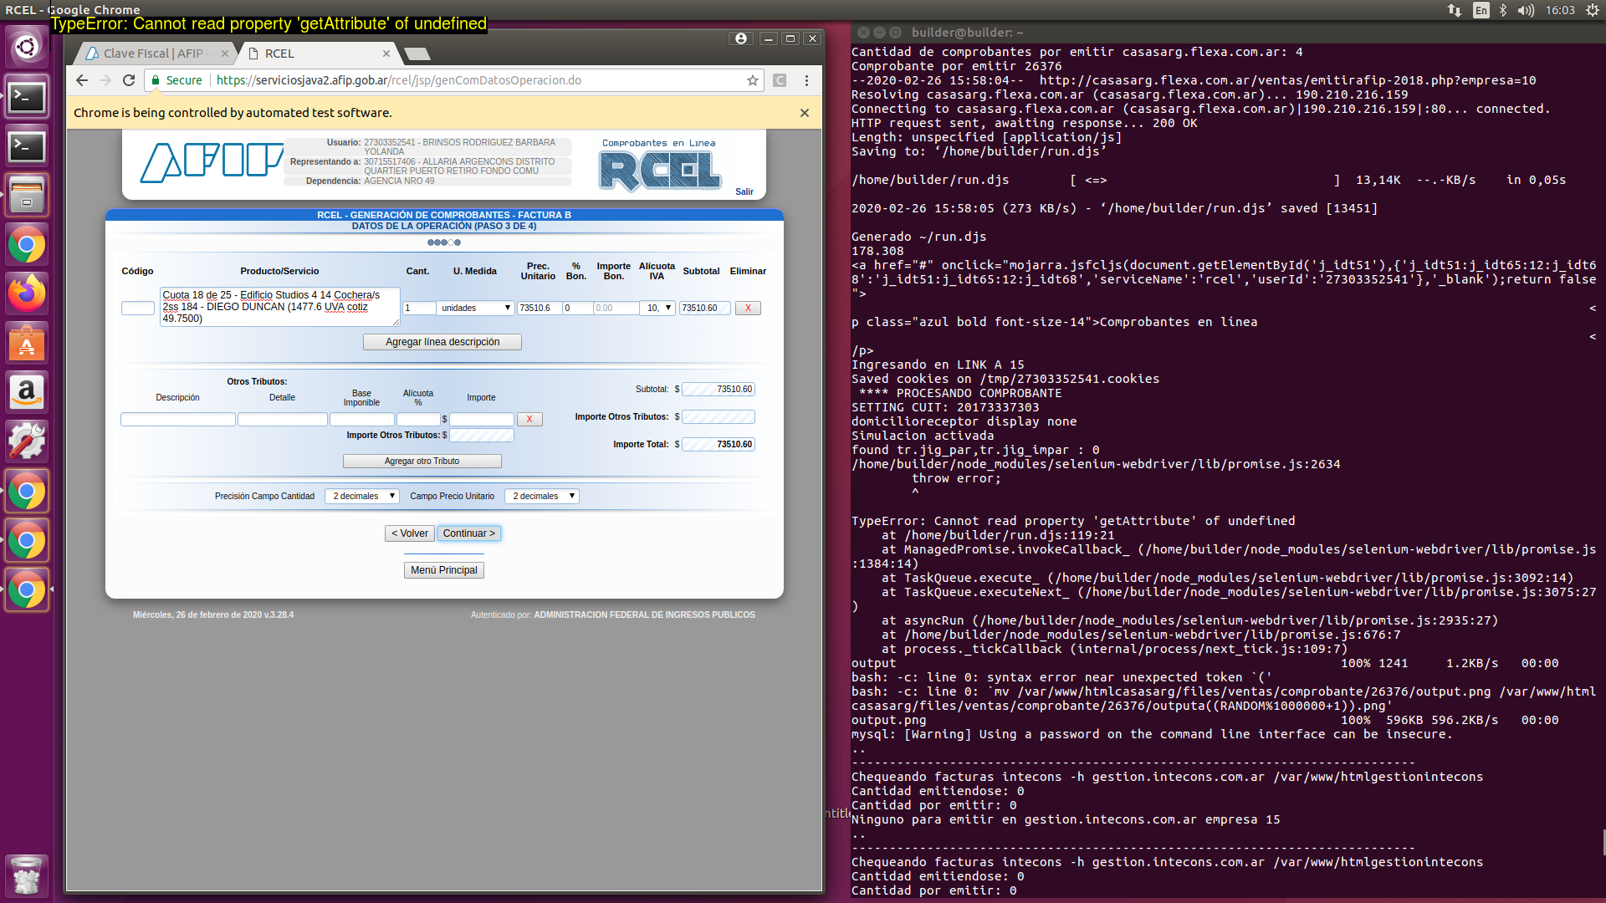The width and height of the screenshot is (1606, 903).
Task: Open Chrome three-dot menu
Action: (x=806, y=80)
